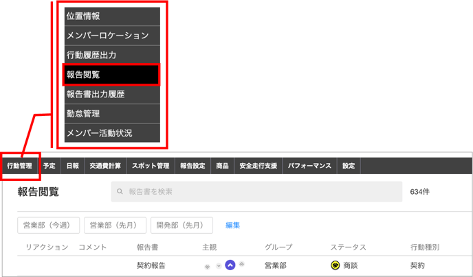Open the 設定 tab
473x277 pixels.
click(349, 166)
